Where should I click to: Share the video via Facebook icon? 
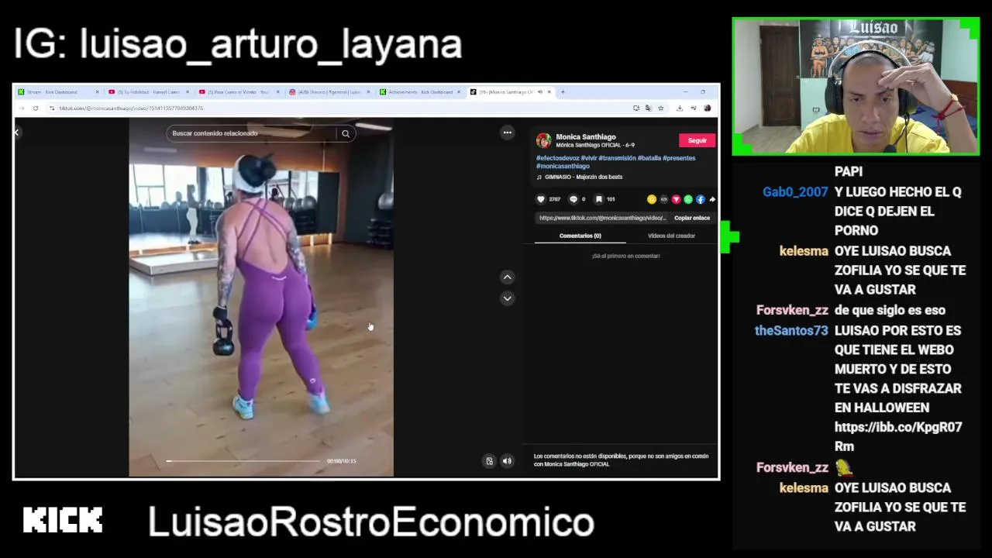pos(701,199)
